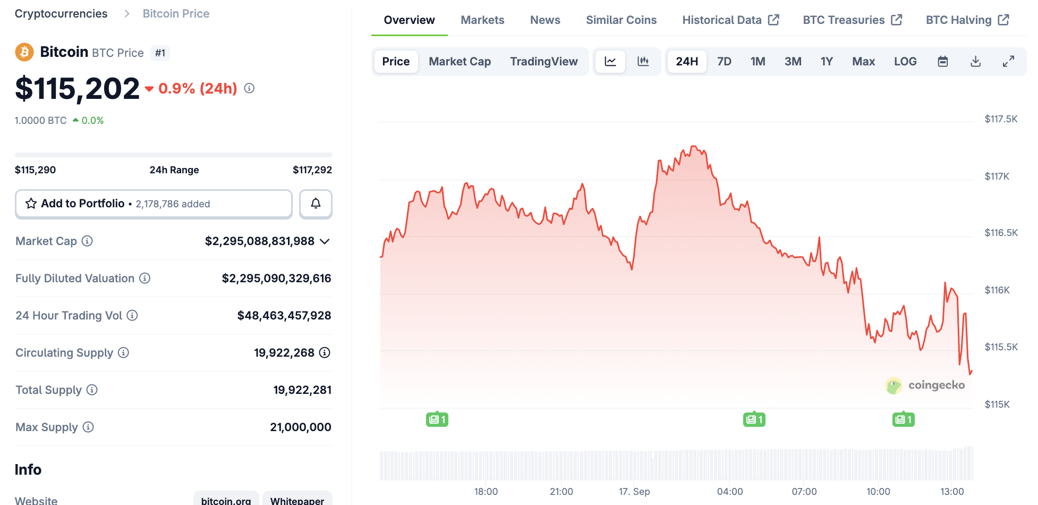This screenshot has width=1038, height=505.
Task: Add Bitcoin to Portfolio
Action: pos(154,204)
